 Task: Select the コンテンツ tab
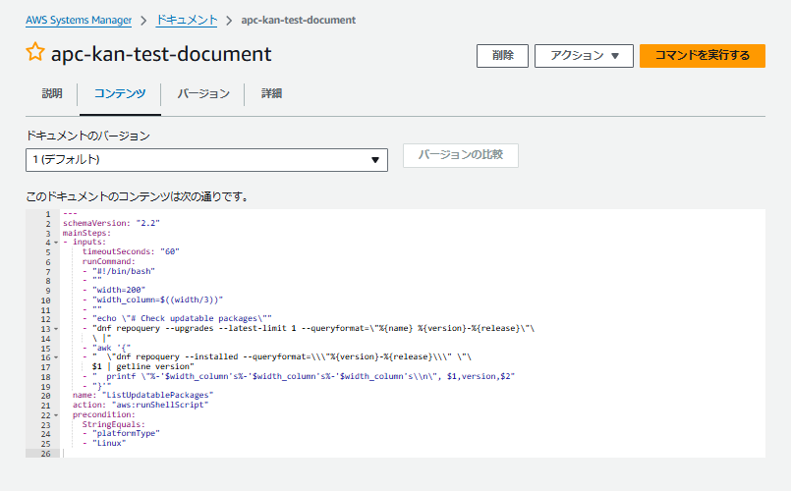(120, 93)
